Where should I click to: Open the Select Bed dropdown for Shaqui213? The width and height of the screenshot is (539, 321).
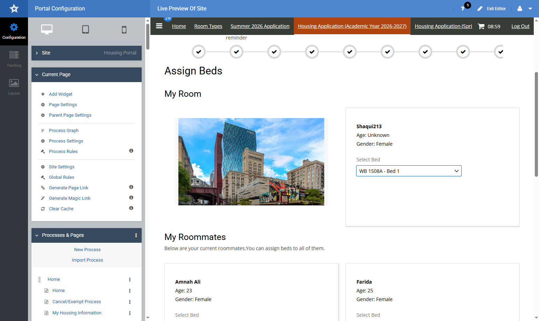[409, 171]
